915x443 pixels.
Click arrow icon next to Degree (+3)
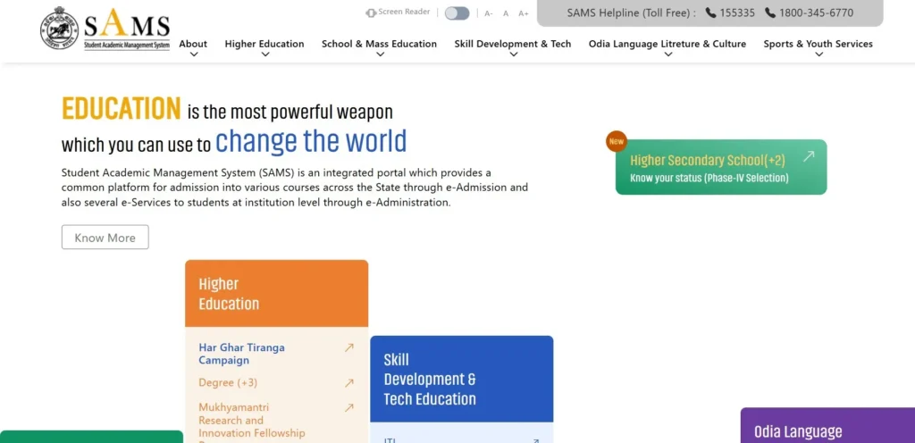point(348,383)
